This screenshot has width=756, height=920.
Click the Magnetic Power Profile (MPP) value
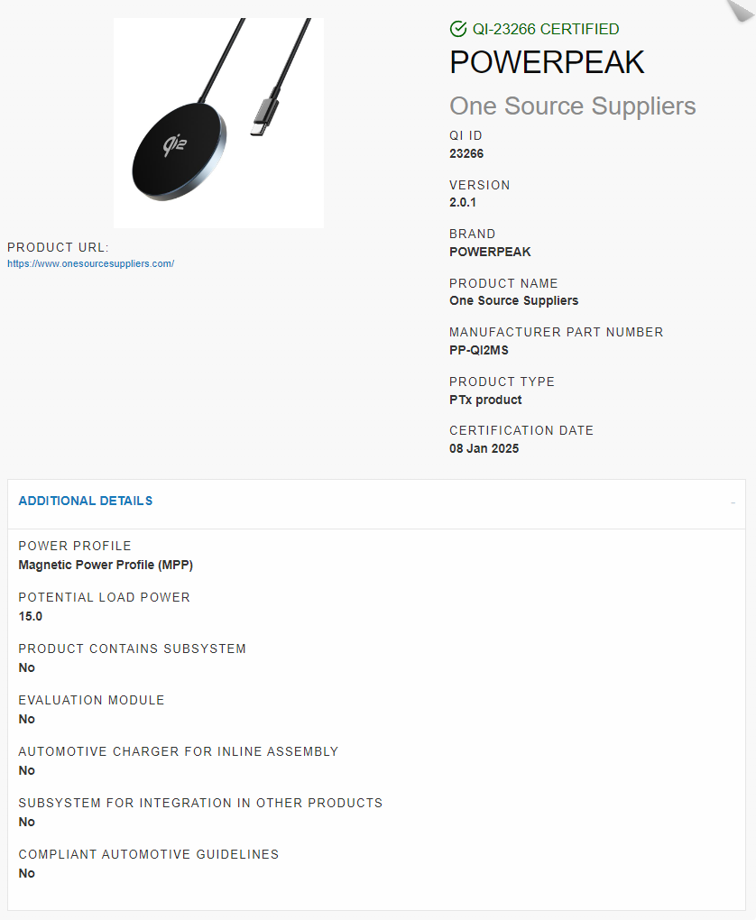click(106, 566)
